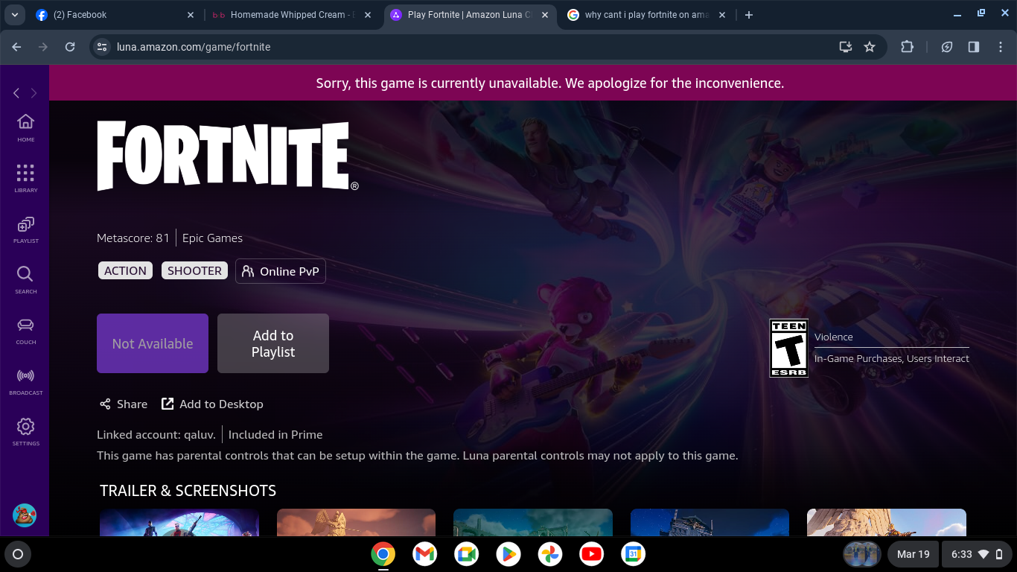Open the Chrome three-dot menu
This screenshot has height=572, width=1017.
[x=1001, y=47]
